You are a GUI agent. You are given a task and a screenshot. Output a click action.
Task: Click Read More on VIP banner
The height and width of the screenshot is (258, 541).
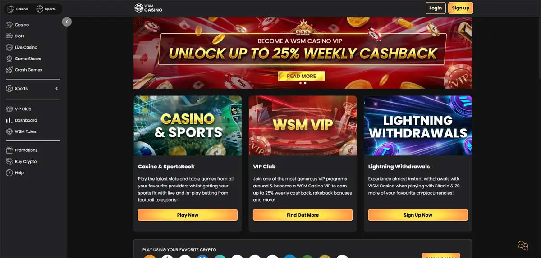click(x=301, y=76)
